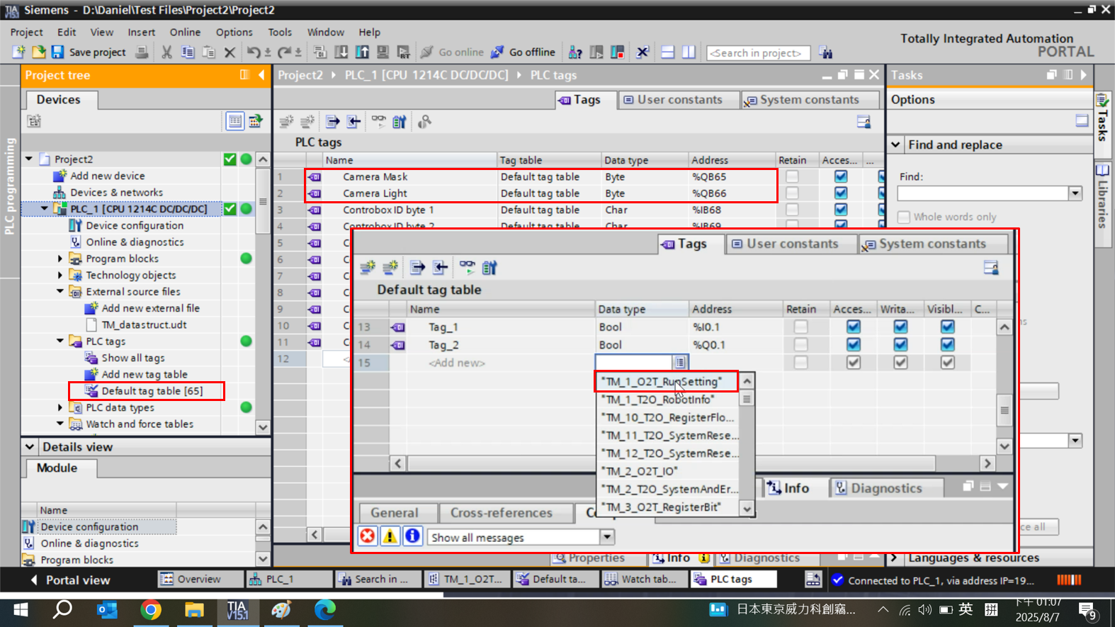Stop the CPU using toolbar icon

[x=618, y=52]
